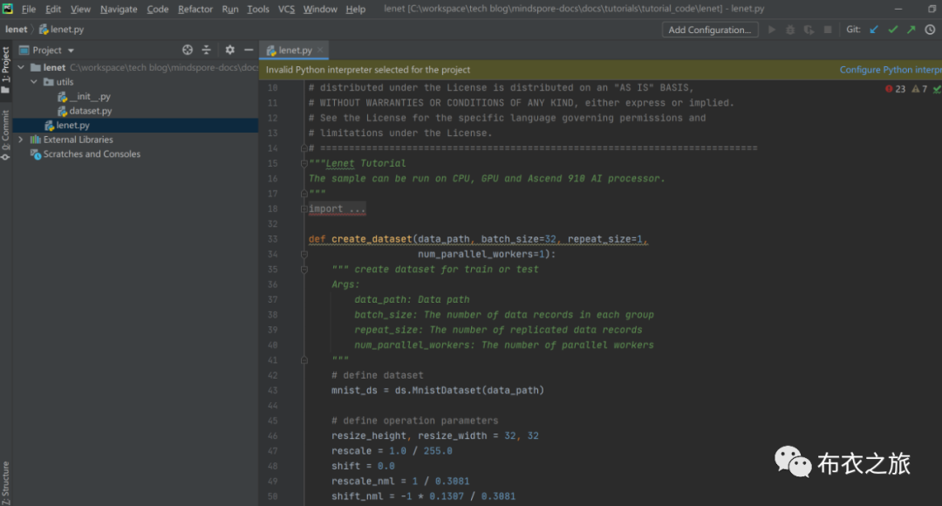The image size is (942, 506).
Task: Click the create_dataset function name
Action: pyautogui.click(x=372, y=239)
